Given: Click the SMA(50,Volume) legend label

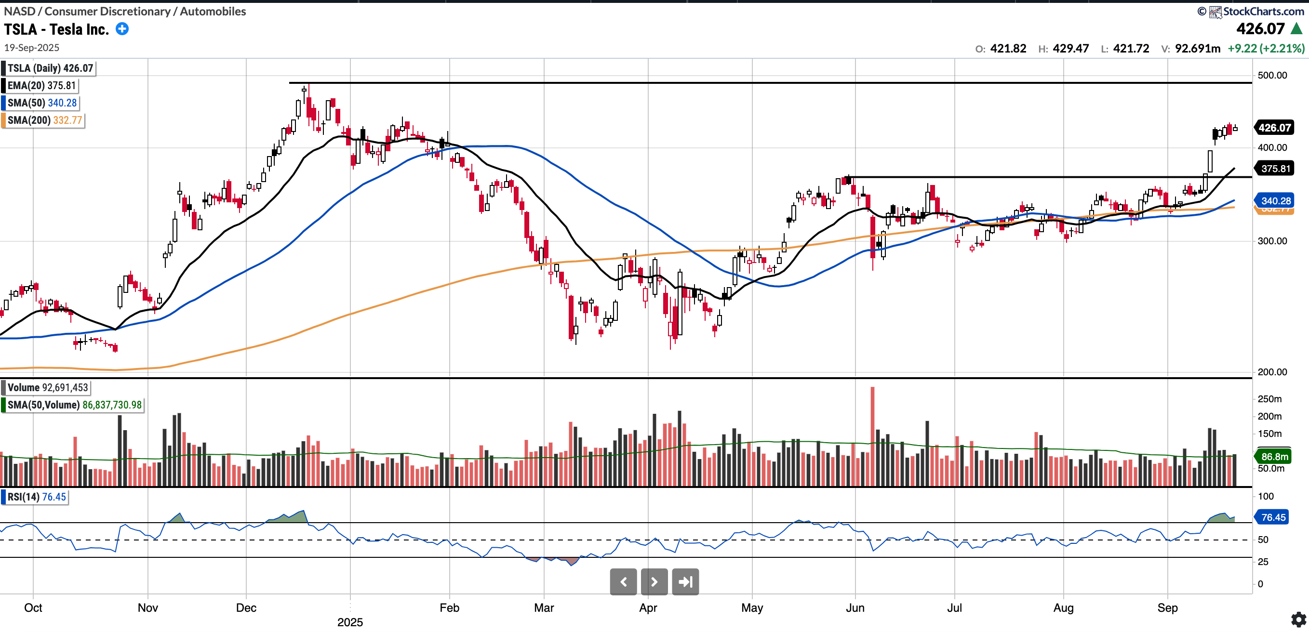Looking at the screenshot, I should tap(74, 405).
